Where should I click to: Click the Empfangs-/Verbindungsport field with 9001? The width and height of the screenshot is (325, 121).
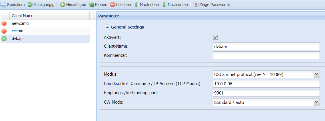point(266,93)
